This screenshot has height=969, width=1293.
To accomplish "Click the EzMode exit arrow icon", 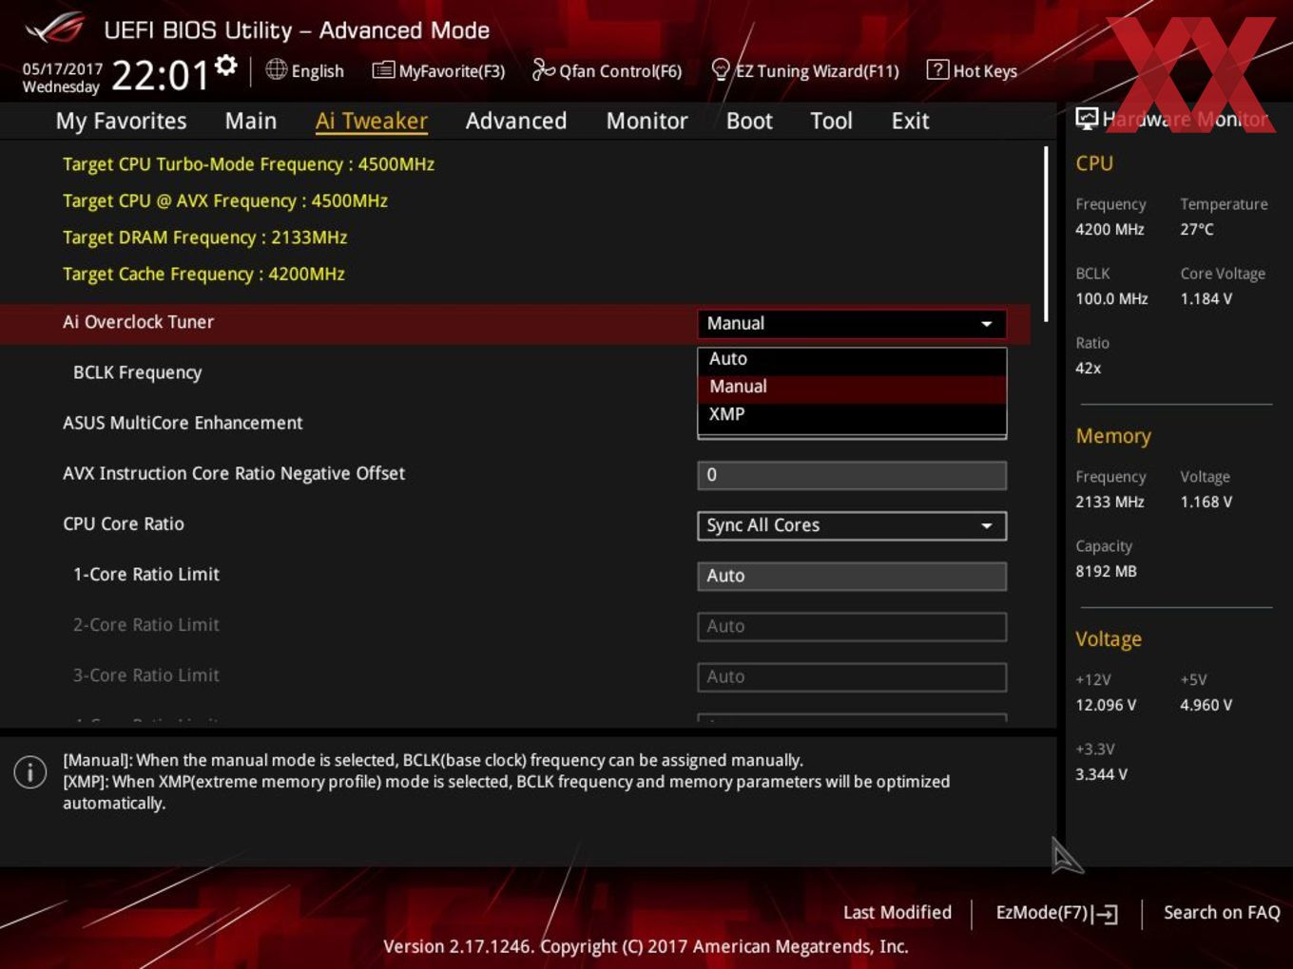I will [1105, 914].
